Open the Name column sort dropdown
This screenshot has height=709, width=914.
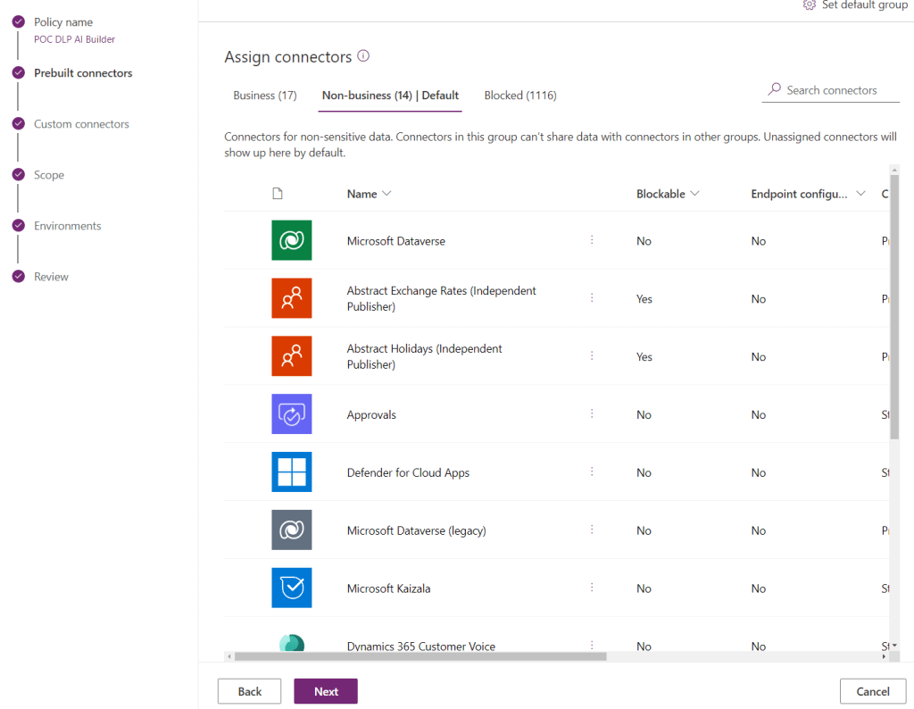[x=388, y=193]
